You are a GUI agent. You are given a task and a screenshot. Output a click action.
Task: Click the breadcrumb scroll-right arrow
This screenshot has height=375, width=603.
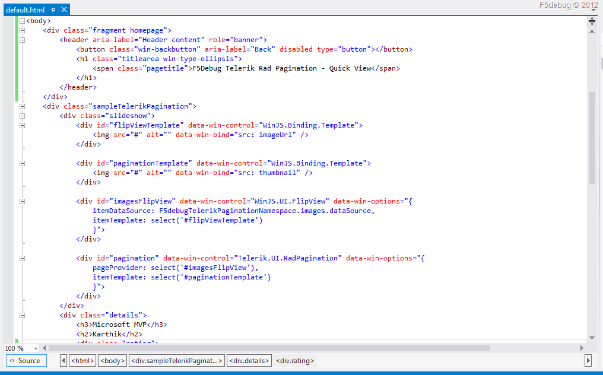(588, 360)
